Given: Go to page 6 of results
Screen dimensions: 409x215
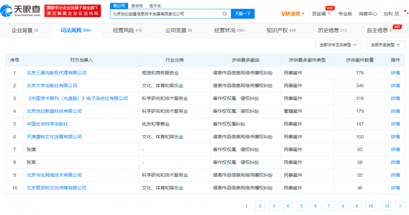Looking at the screenshot, I should coord(315,206).
